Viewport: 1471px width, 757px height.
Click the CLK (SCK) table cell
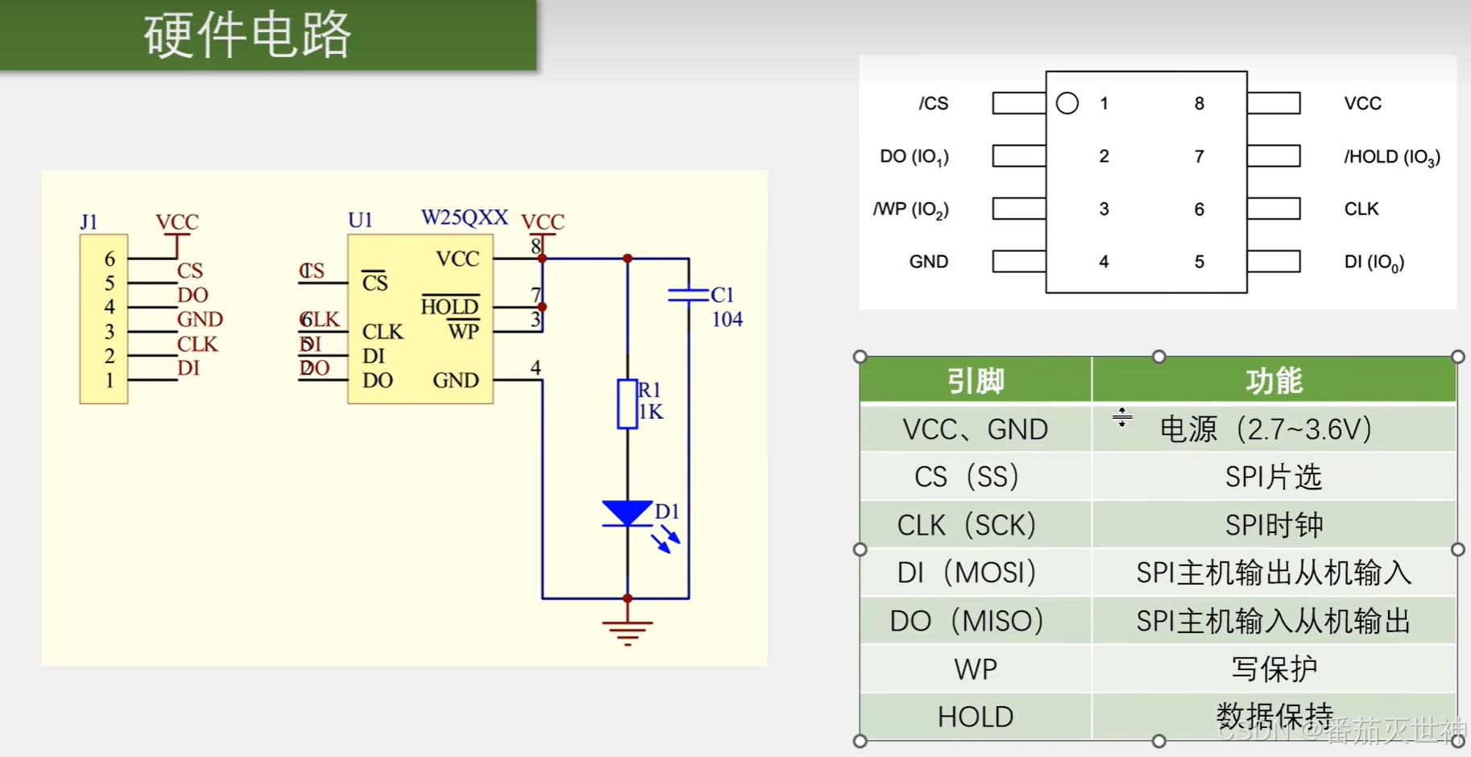[976, 525]
